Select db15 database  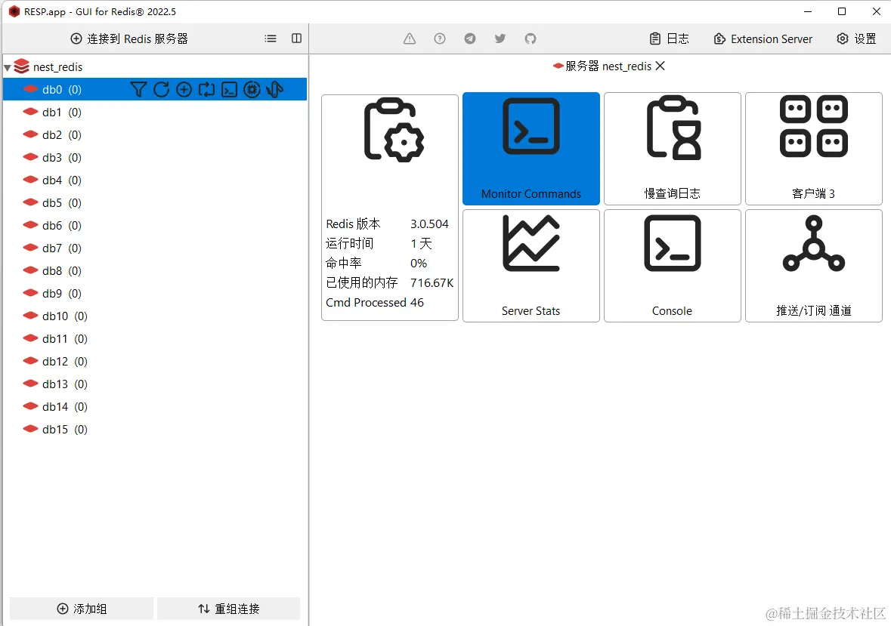tap(155, 430)
